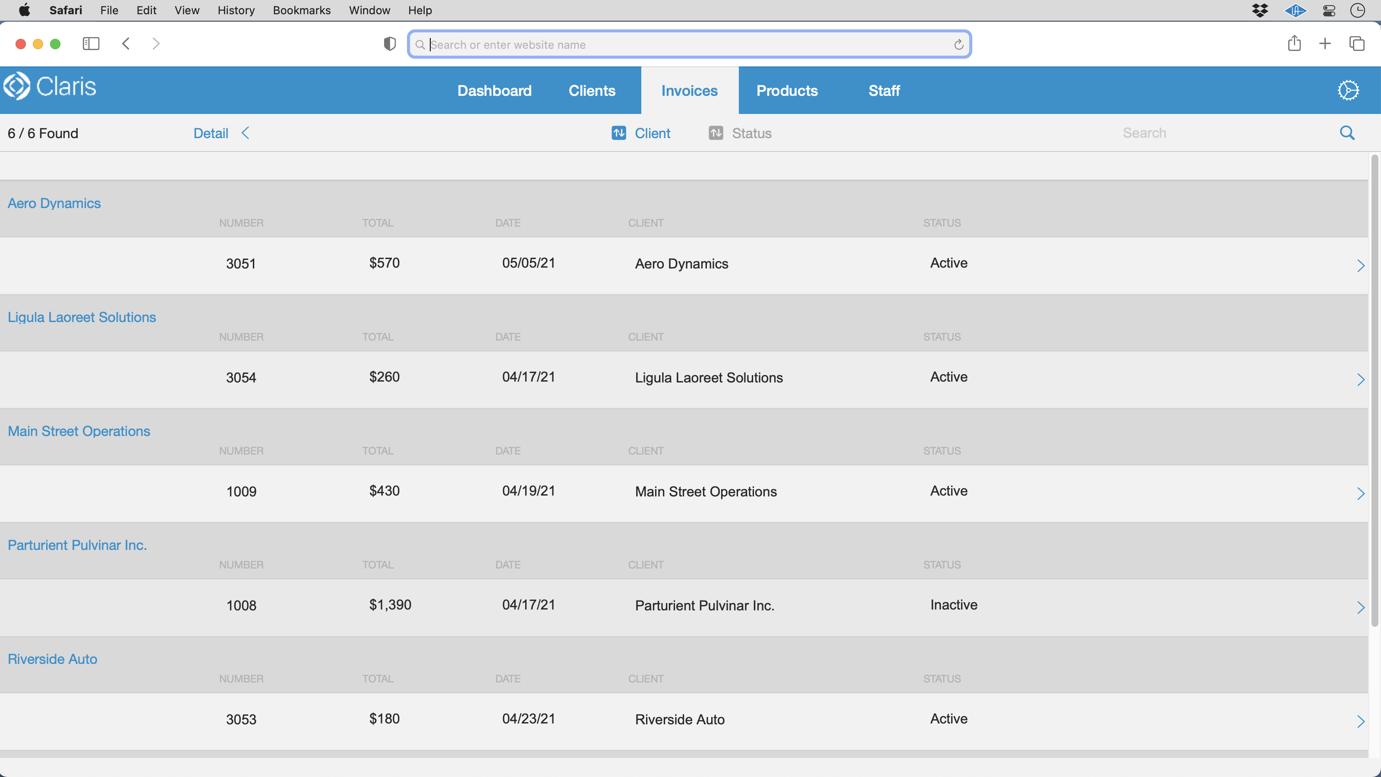Open the Bookmarks menu
The width and height of the screenshot is (1381, 777).
coord(301,10)
